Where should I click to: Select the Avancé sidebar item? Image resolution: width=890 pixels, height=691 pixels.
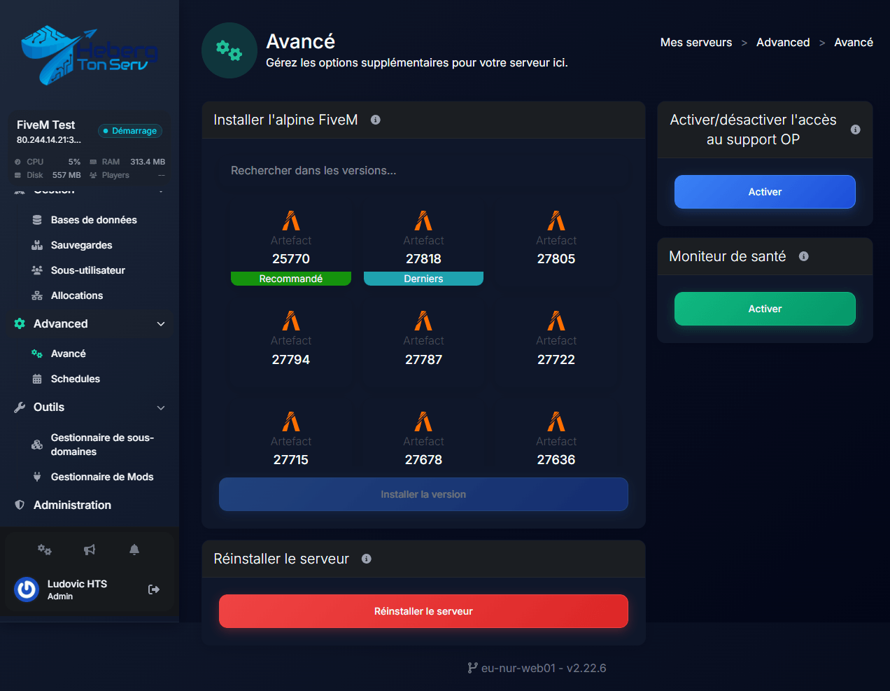69,354
